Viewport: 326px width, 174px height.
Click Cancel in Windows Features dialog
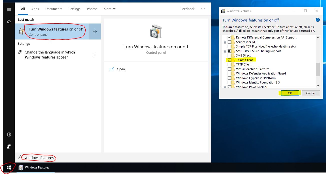(x=310, y=93)
